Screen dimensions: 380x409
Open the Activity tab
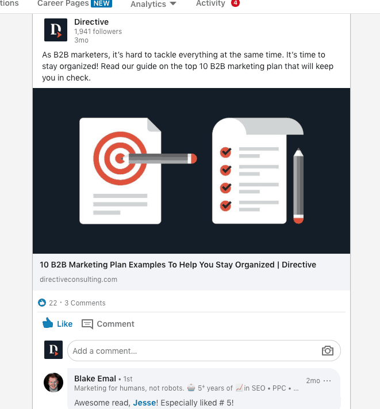coord(210,3)
